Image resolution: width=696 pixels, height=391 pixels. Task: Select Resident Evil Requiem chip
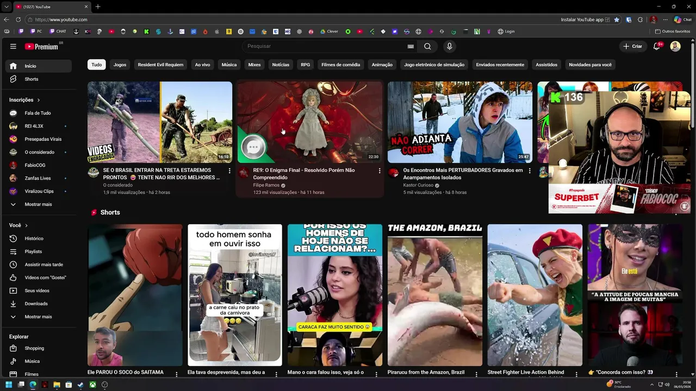pyautogui.click(x=160, y=65)
